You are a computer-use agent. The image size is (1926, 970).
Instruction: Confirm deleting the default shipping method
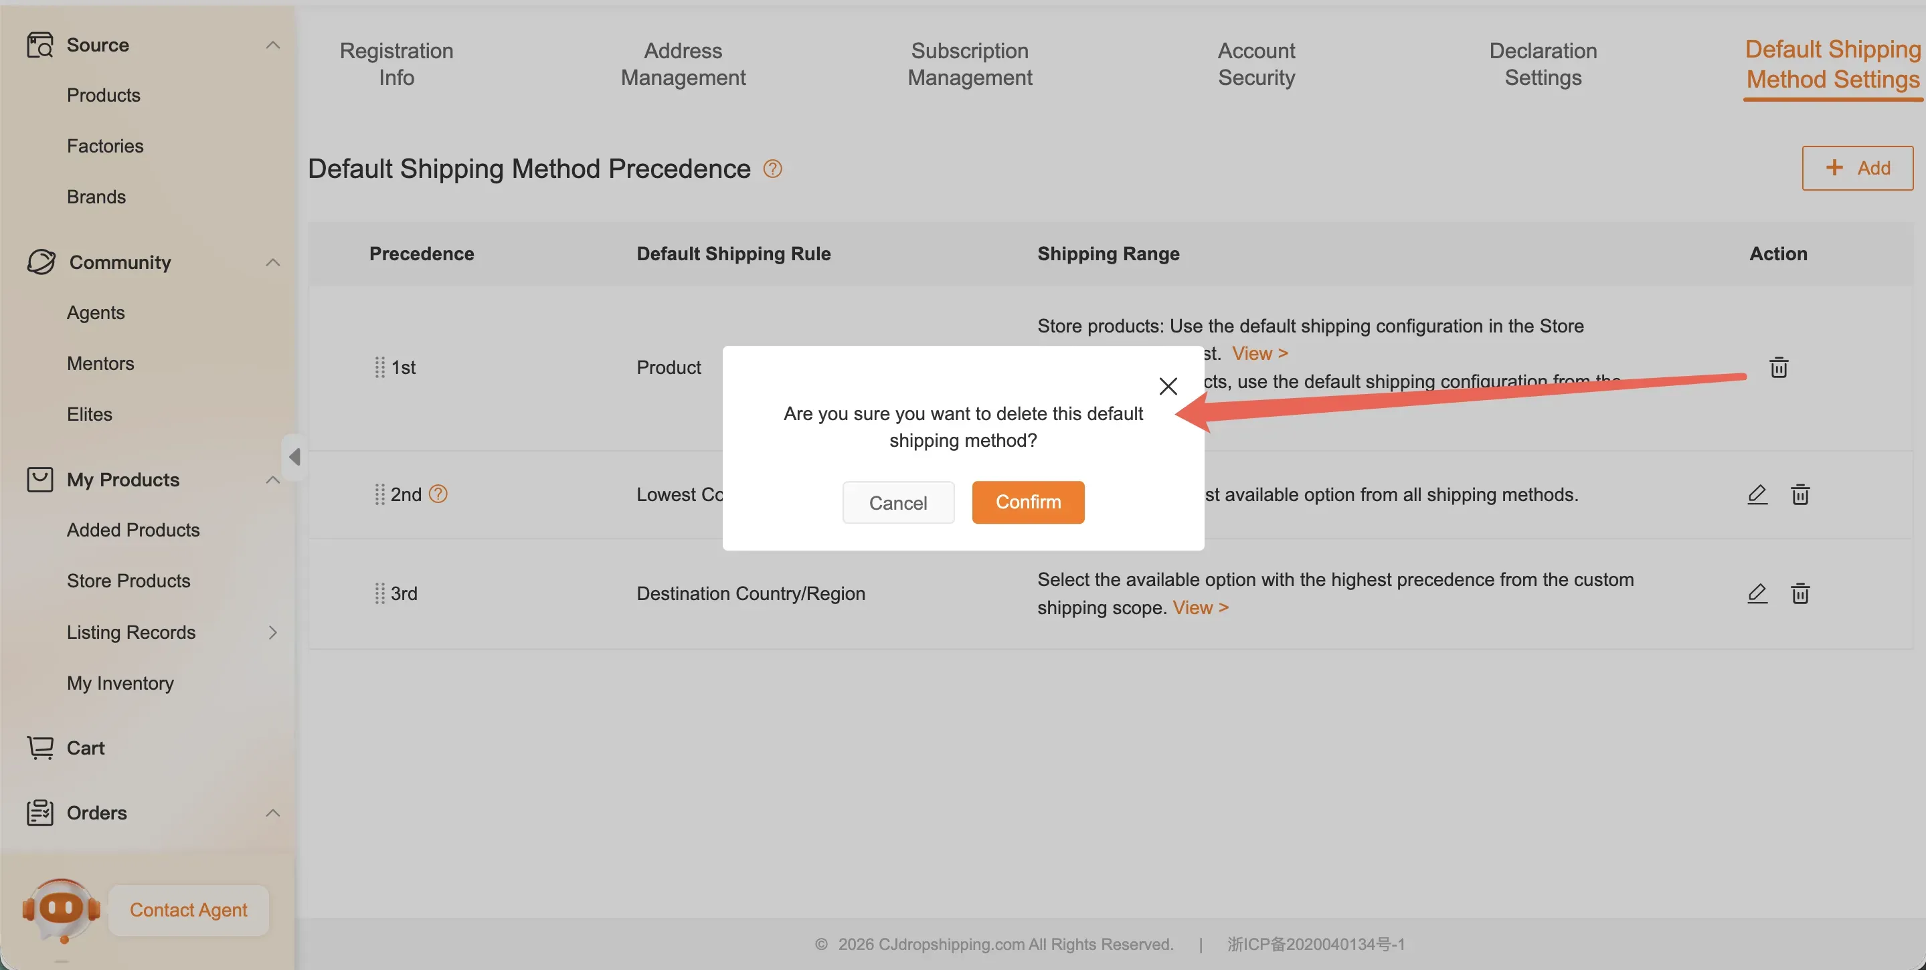coord(1027,502)
